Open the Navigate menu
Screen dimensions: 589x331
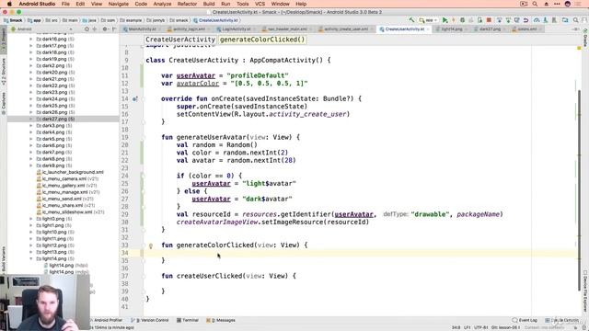pos(119,4)
